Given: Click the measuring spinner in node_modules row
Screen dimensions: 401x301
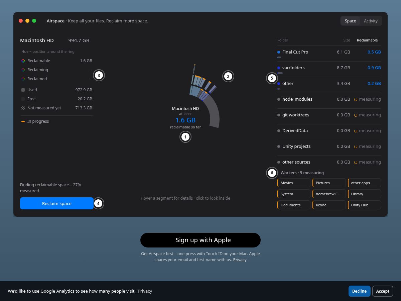Looking at the screenshot, I should [x=356, y=99].
